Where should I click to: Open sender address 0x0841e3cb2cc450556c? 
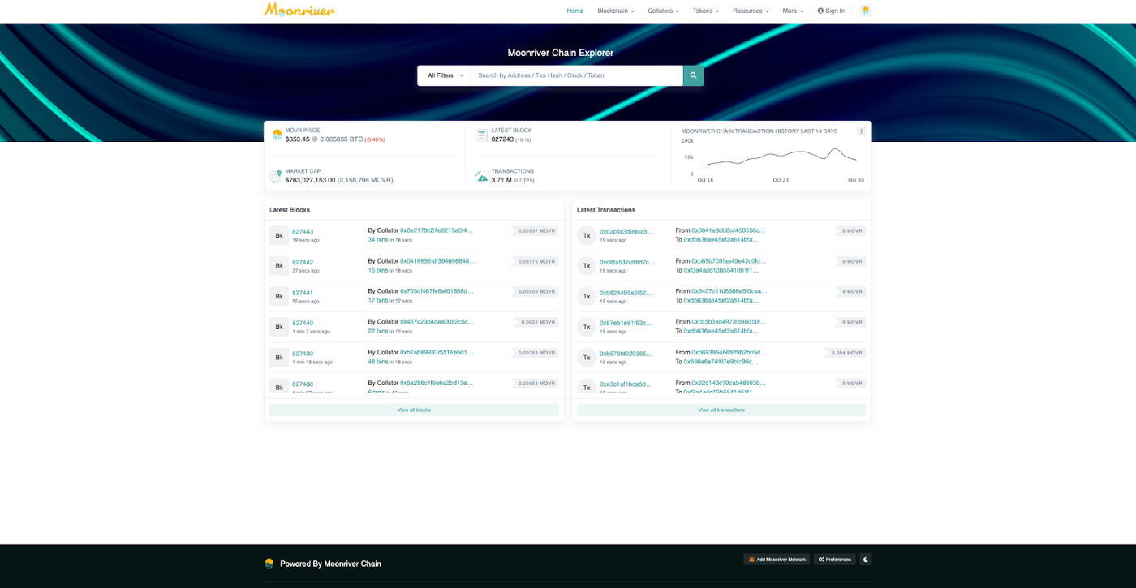point(728,230)
